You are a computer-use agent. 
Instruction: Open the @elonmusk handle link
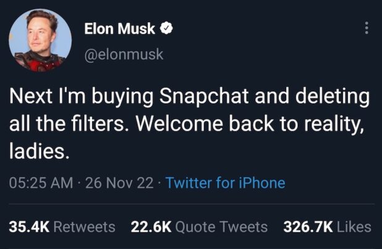[124, 54]
